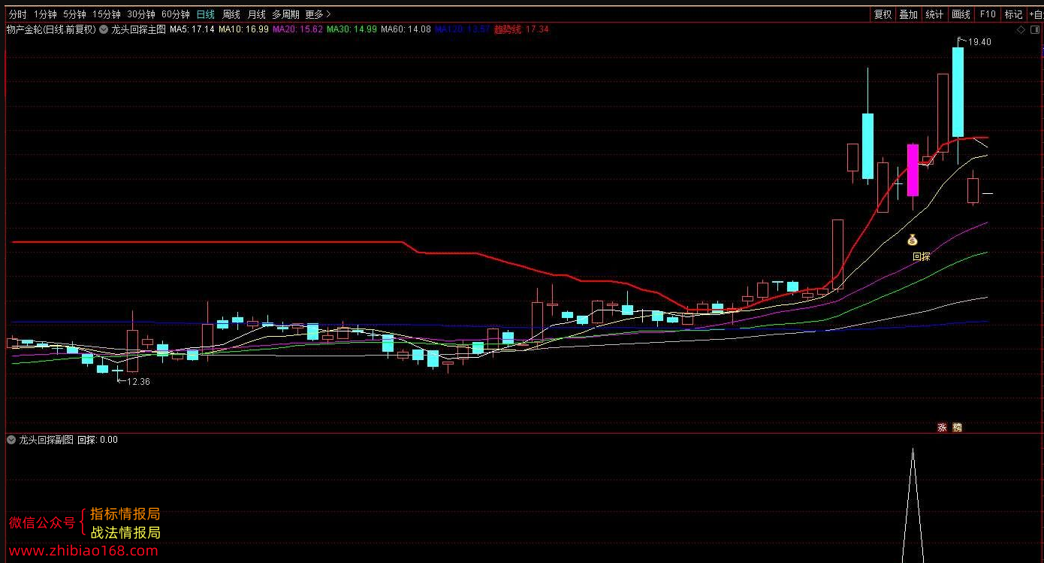This screenshot has height=563, width=1044.
Task: Click the 回探: 0.00 value
Action: point(98,440)
